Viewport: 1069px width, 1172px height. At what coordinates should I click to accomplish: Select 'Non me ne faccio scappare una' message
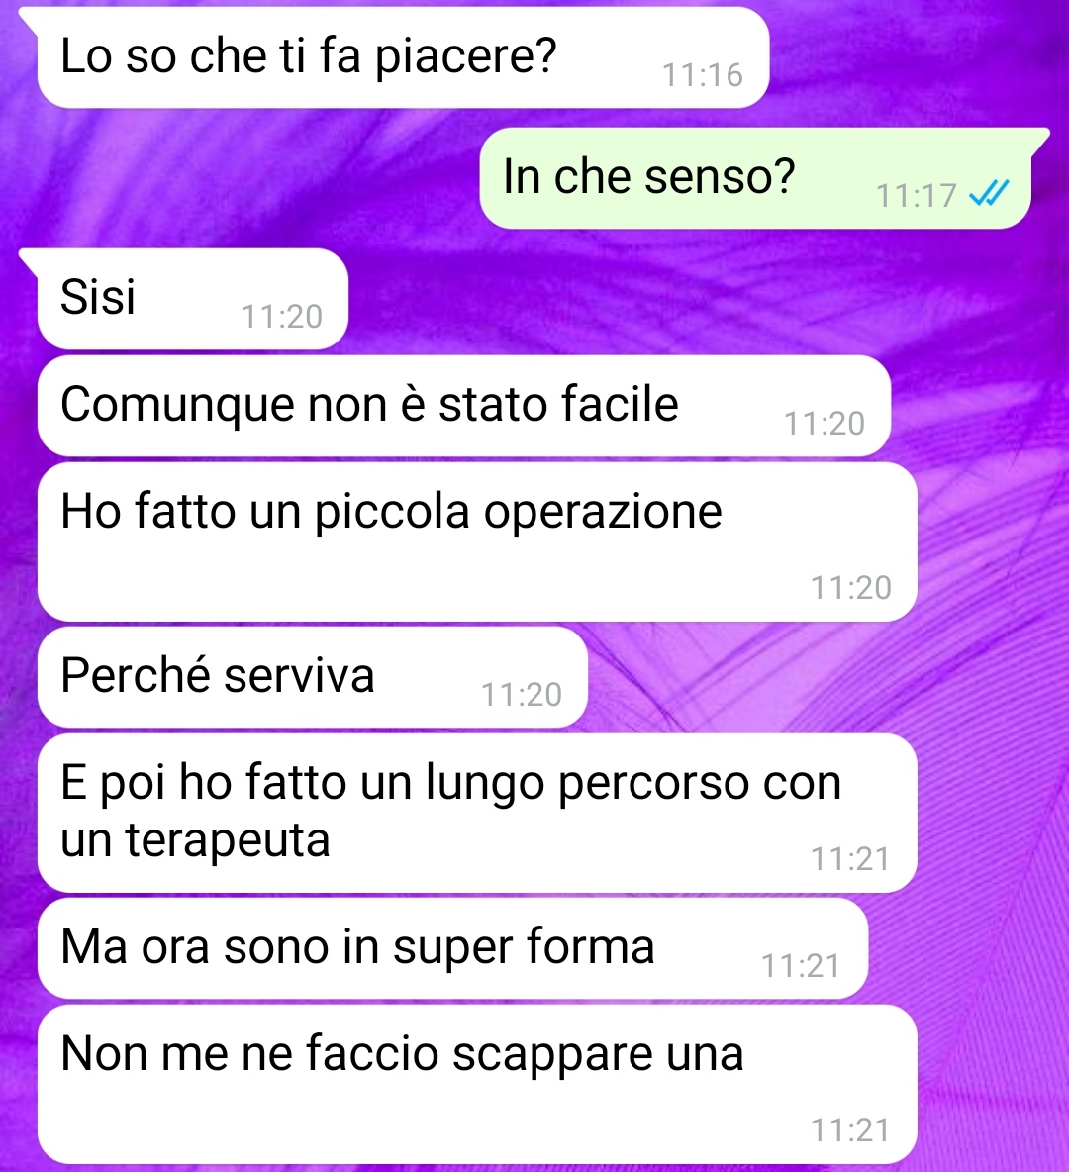click(477, 1085)
